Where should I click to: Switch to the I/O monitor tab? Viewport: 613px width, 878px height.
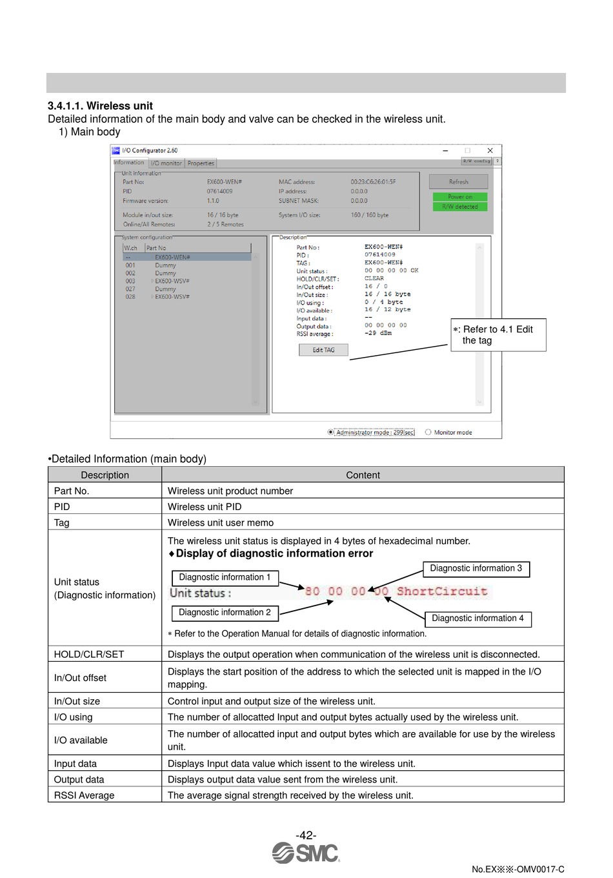coord(166,163)
